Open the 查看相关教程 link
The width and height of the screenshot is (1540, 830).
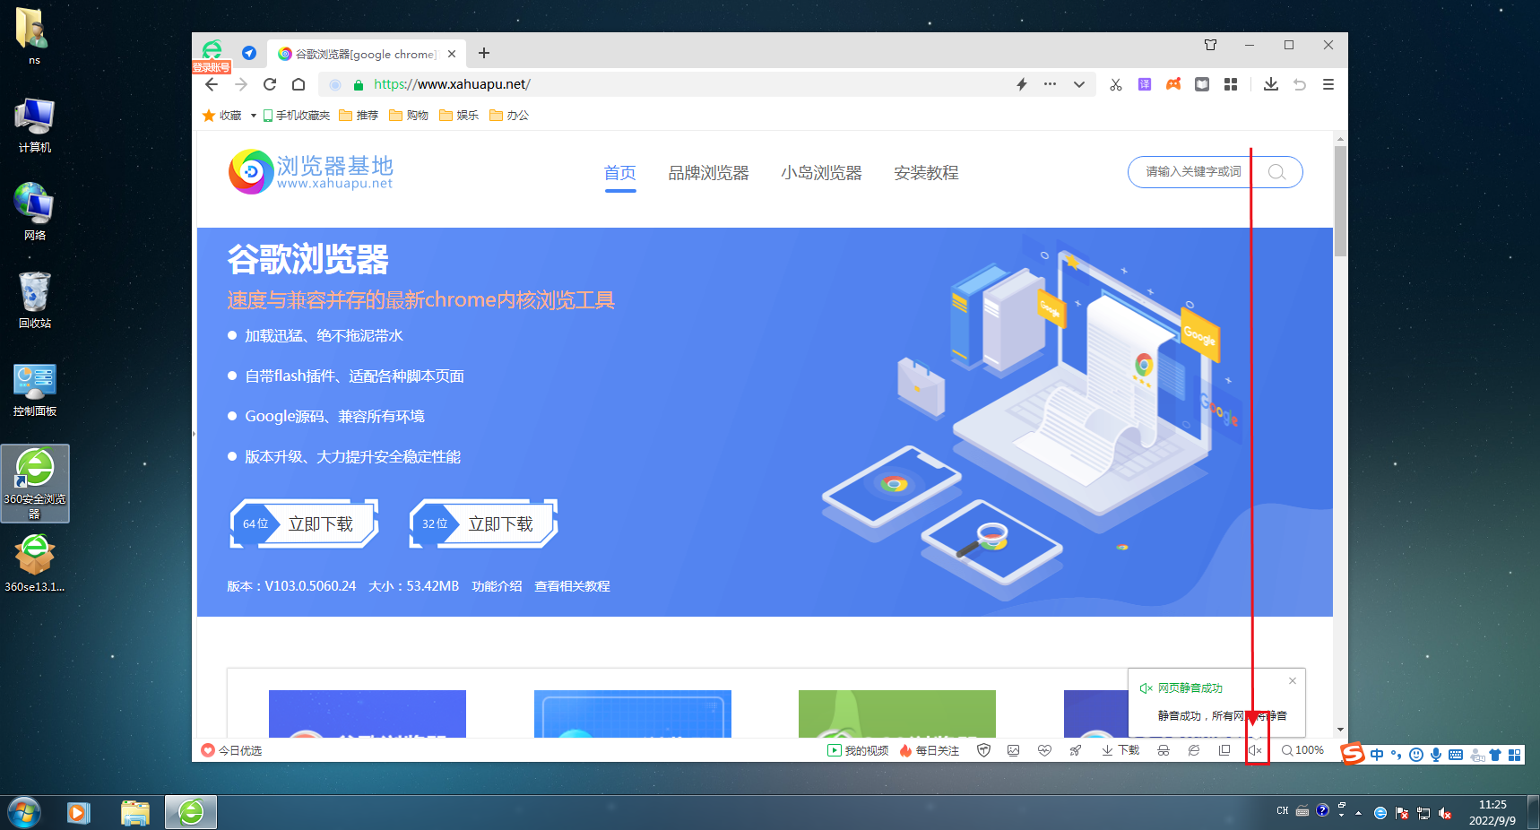[572, 586]
